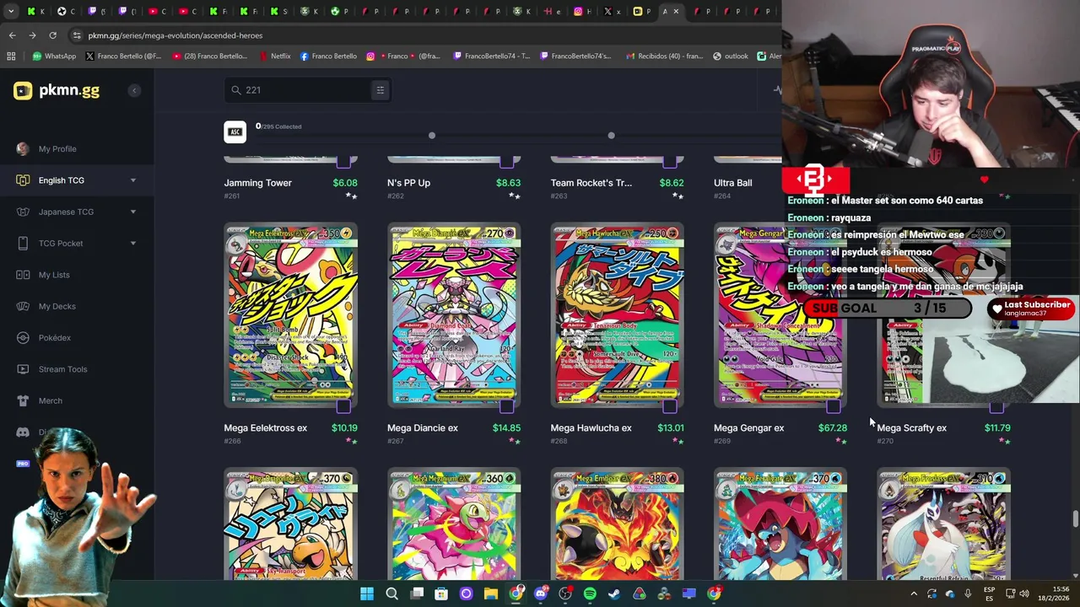
Task: Tick Team Rocket's Tr... collected checkbox
Action: pyautogui.click(x=670, y=161)
